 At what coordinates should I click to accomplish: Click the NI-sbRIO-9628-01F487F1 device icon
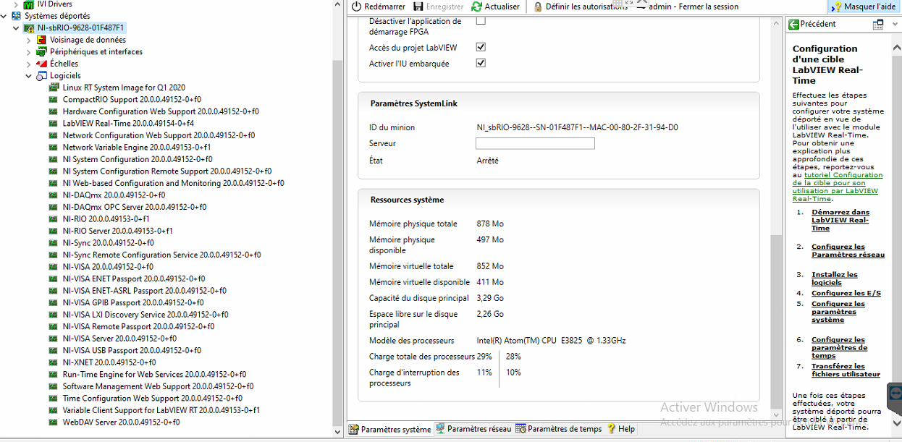29,27
